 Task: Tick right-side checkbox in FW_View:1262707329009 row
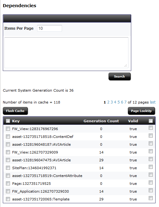151,151
